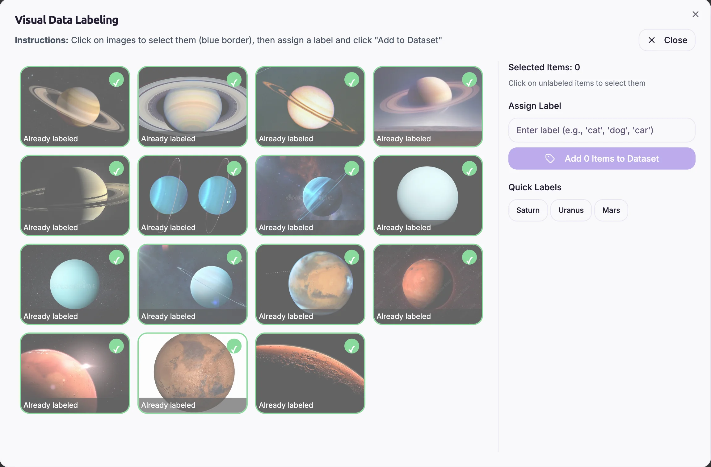
Task: Toggle selection of the first Saturn thumbnail
Action: click(75, 106)
